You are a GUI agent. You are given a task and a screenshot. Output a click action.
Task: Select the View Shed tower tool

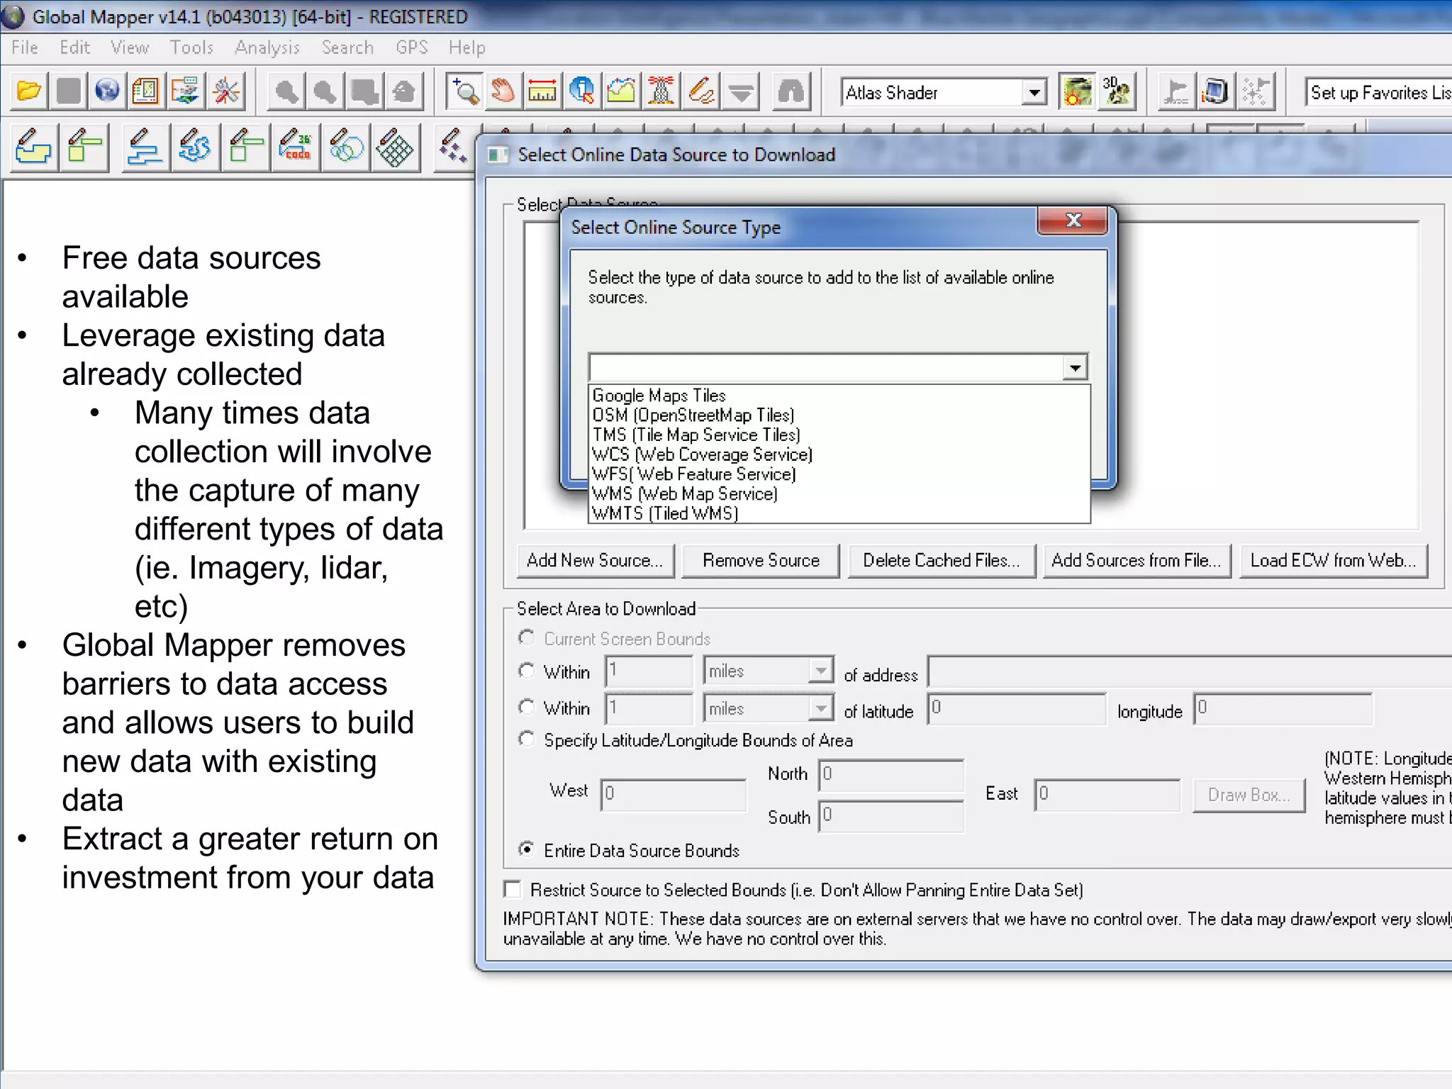pyautogui.click(x=661, y=91)
